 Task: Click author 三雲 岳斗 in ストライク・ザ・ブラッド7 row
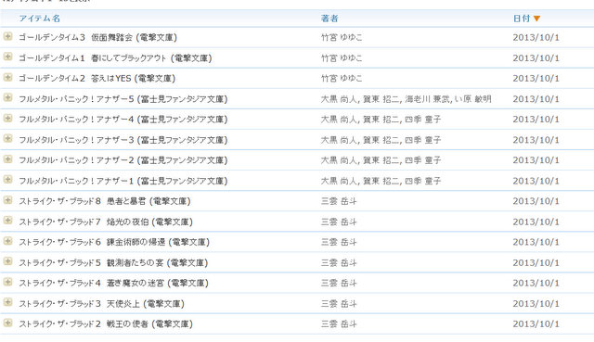pos(339,222)
